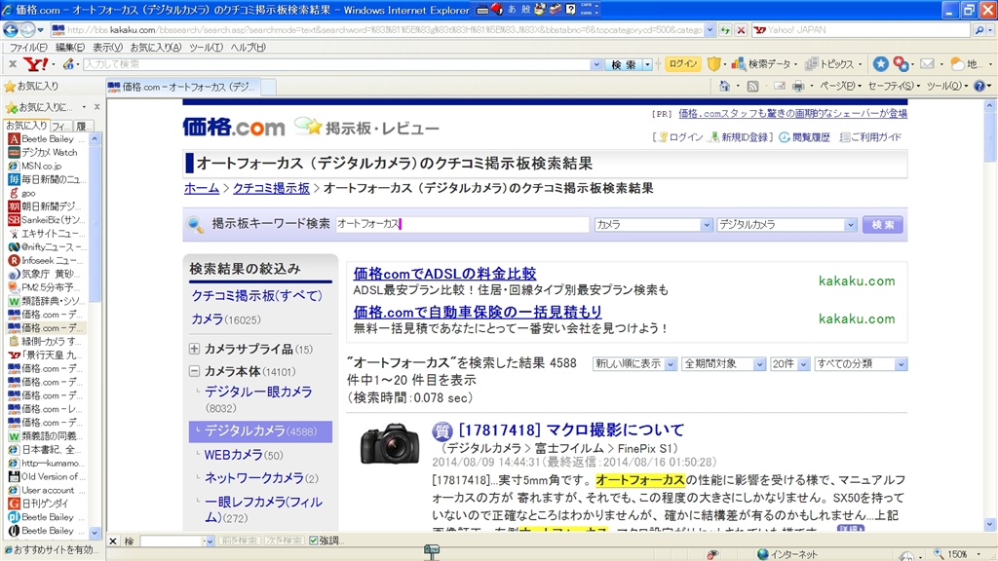Open 価格comでADSLの料金比較 ad link
This screenshot has height=561, width=998.
444,274
